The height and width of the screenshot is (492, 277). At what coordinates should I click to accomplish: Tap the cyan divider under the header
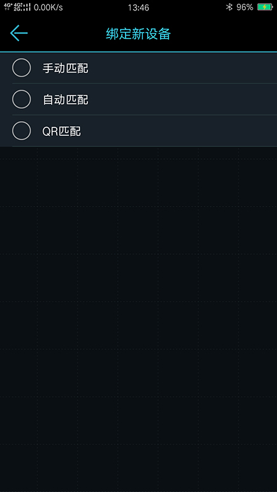138,52
